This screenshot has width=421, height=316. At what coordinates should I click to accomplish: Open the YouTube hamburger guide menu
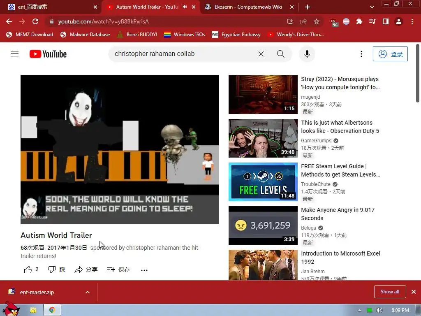pyautogui.click(x=15, y=54)
